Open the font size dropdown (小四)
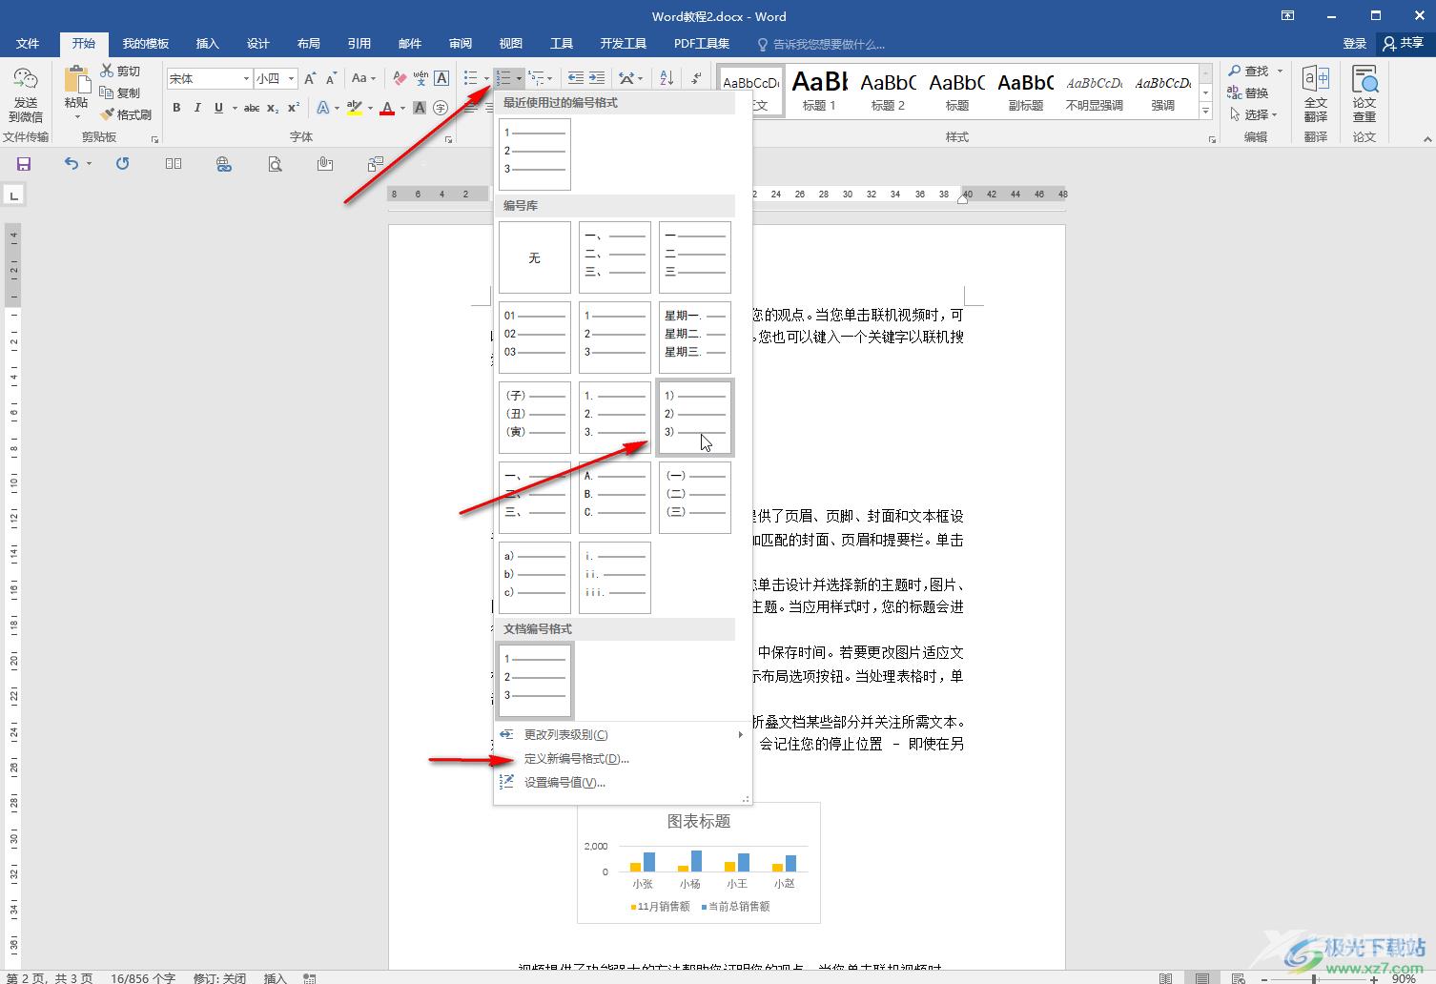 click(x=291, y=79)
